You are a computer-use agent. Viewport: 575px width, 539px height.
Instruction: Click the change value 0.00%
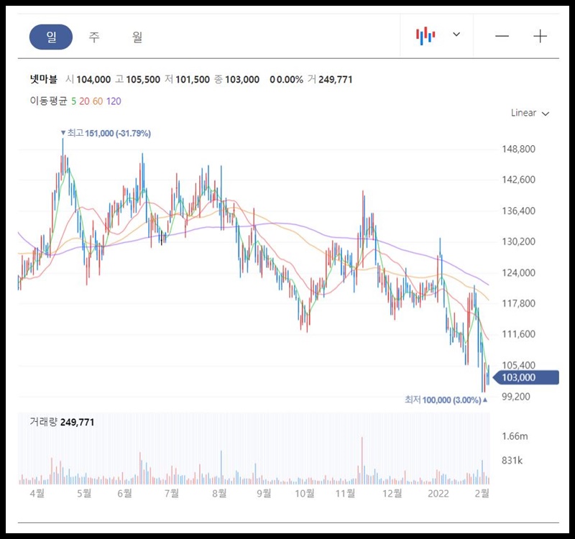290,80
